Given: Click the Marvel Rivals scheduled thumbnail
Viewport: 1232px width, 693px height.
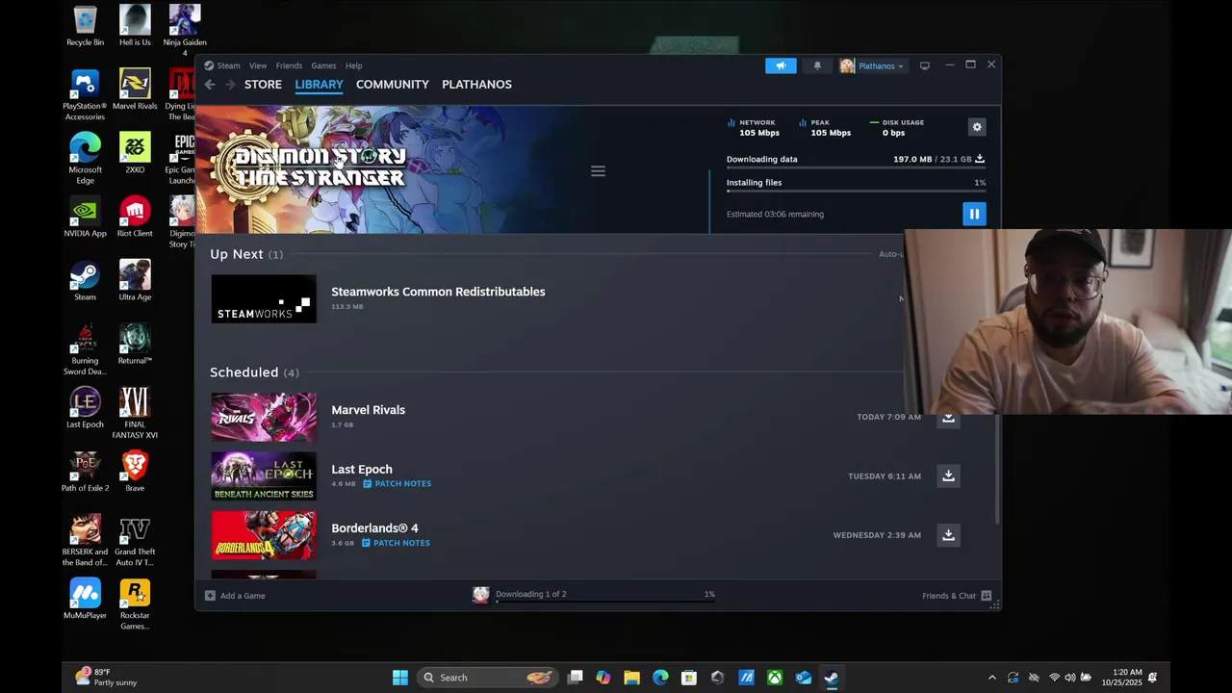Looking at the screenshot, I should pyautogui.click(x=264, y=417).
